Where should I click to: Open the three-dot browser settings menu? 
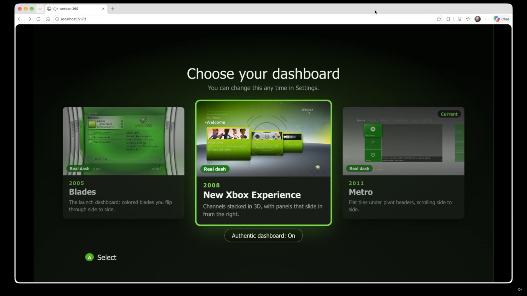pyautogui.click(x=487, y=19)
